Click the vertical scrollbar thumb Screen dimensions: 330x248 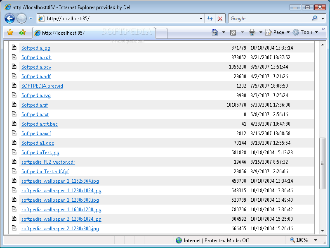pyautogui.click(x=323, y=163)
